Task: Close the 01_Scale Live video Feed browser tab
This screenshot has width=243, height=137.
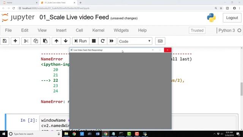Action: [x=74, y=3]
